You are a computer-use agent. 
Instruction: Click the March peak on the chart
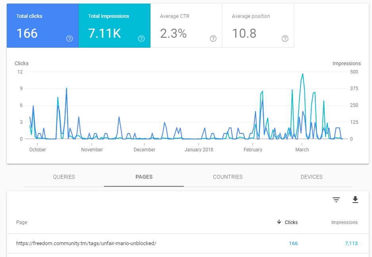tap(303, 74)
